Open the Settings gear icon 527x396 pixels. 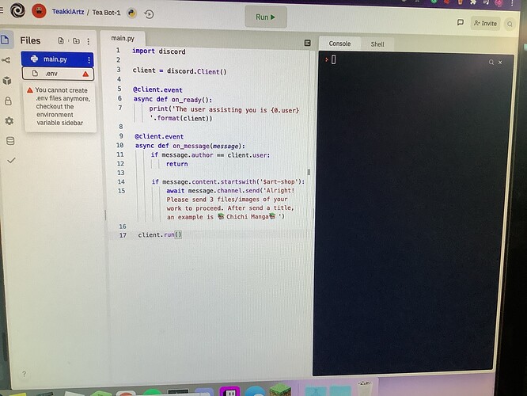tap(9, 121)
